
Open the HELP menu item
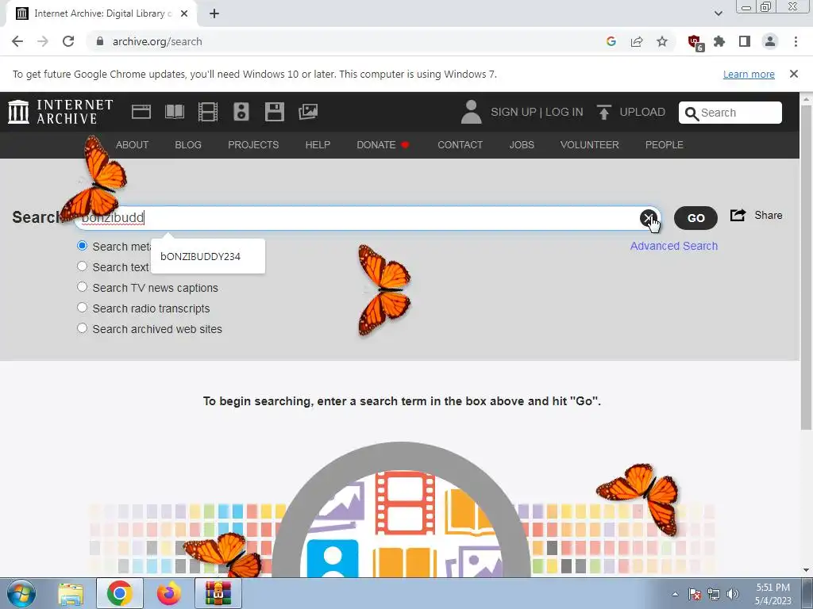tap(318, 145)
